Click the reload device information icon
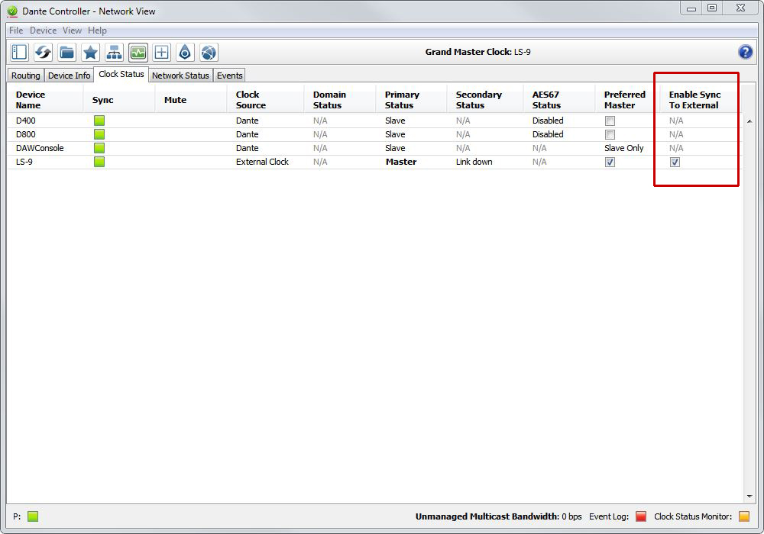The height and width of the screenshot is (534, 764). (x=44, y=53)
